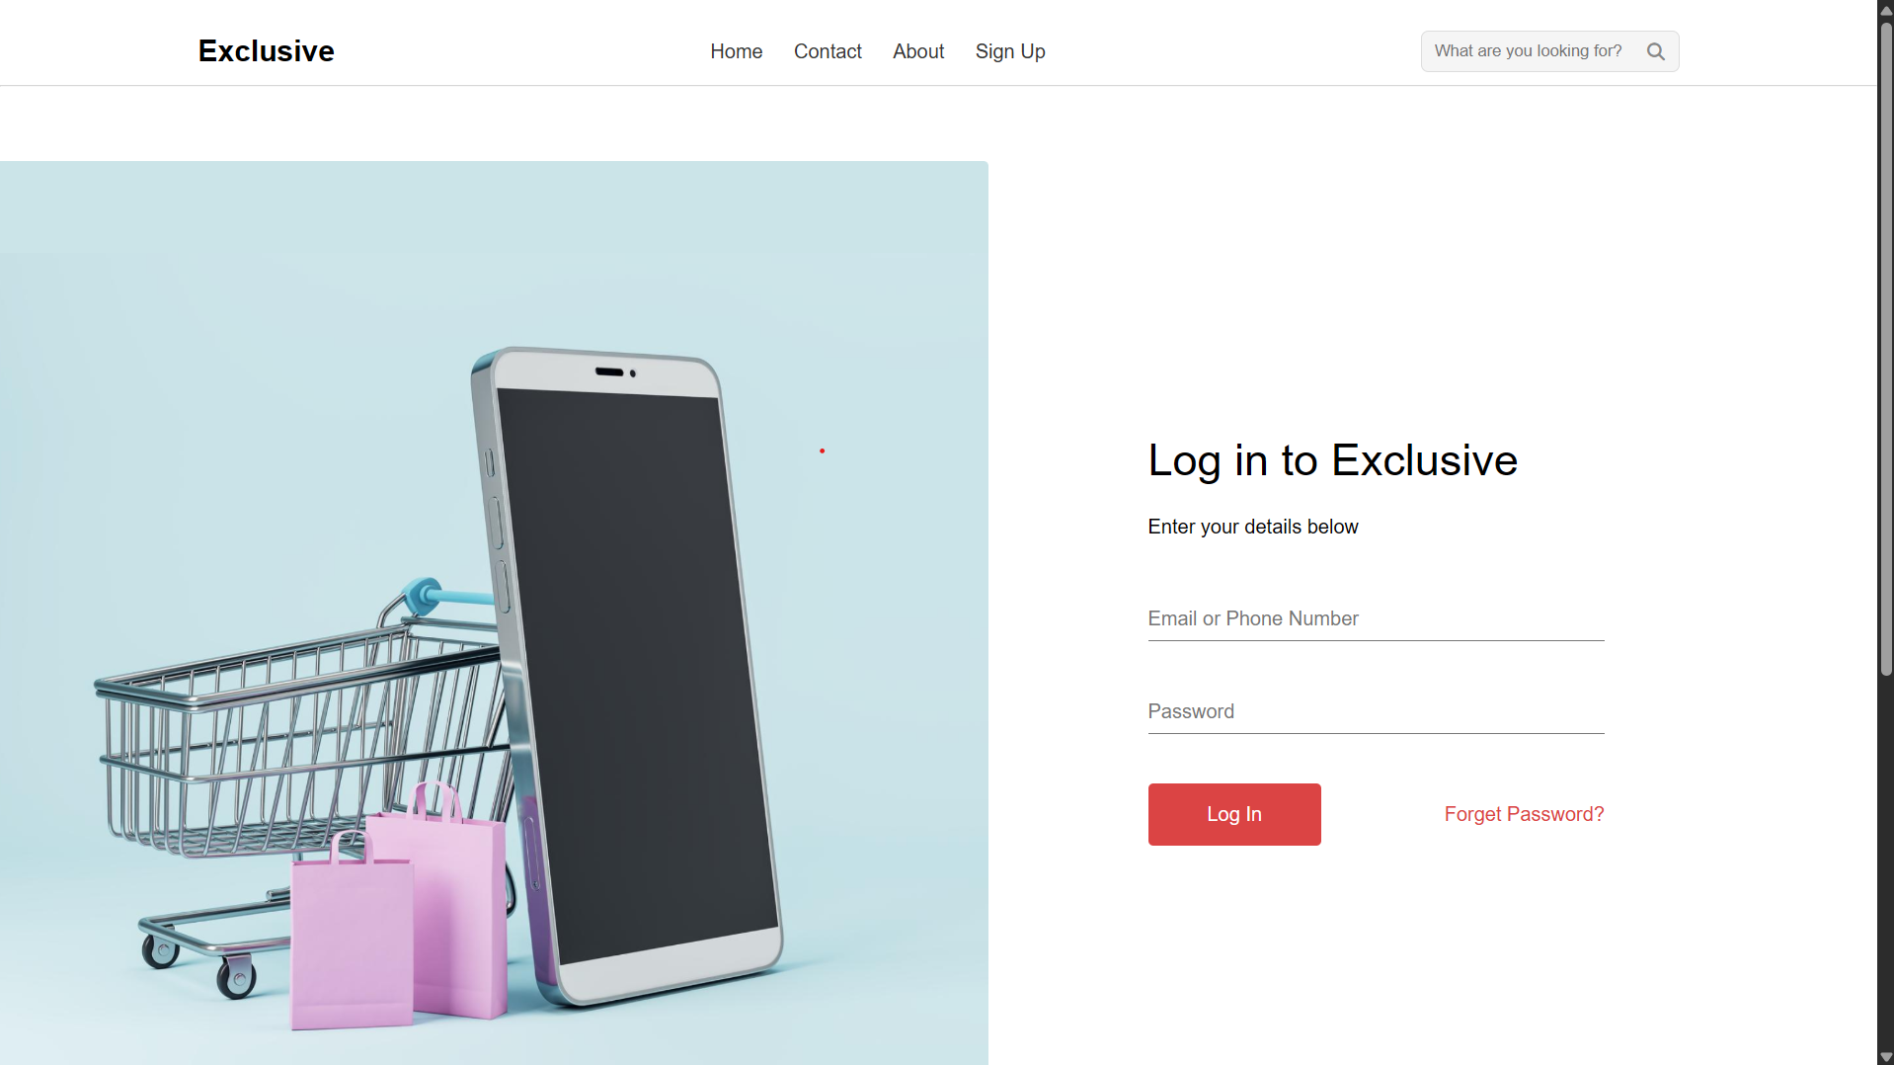Screen dimensions: 1894x1065
Task: Click the small red dot on the image
Action: coord(822,451)
